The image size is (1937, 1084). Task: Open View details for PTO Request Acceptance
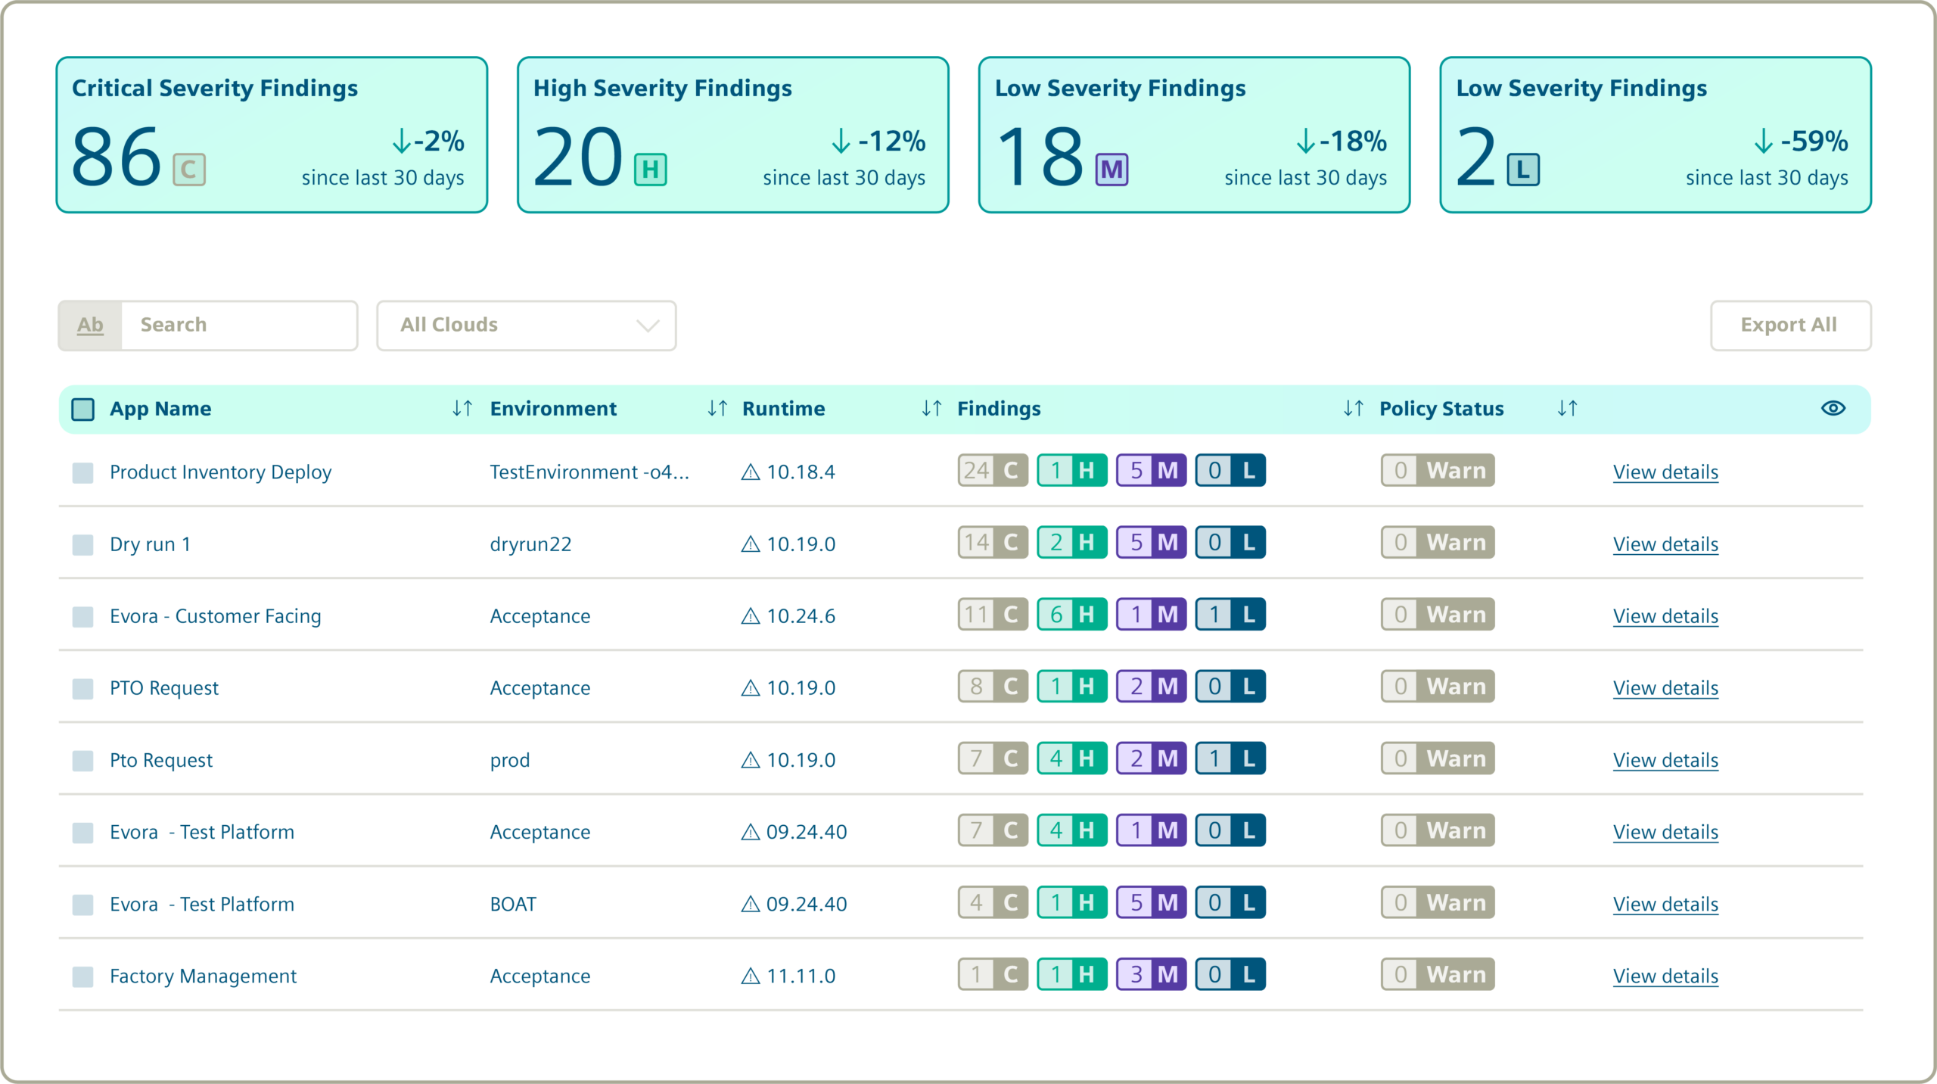pos(1665,688)
